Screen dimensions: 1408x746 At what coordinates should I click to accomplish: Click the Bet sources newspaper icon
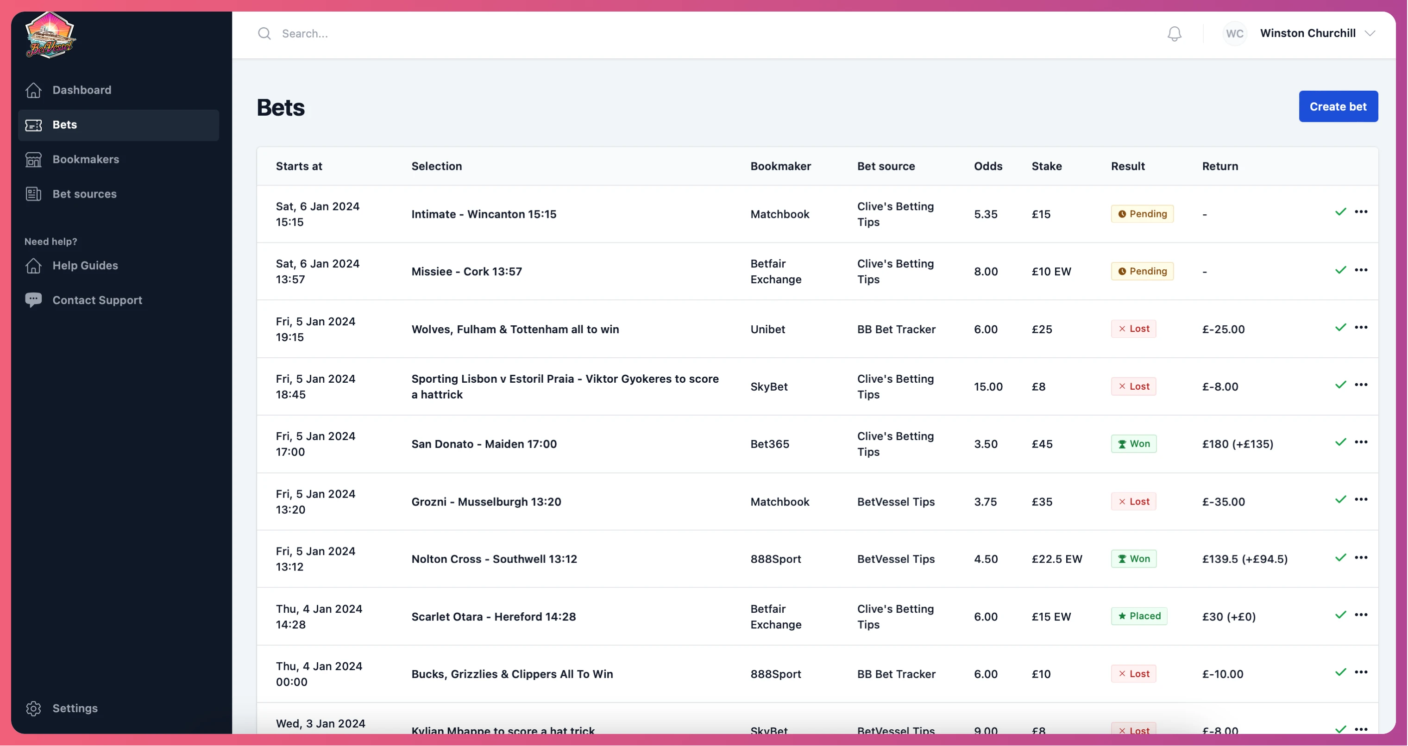point(33,194)
